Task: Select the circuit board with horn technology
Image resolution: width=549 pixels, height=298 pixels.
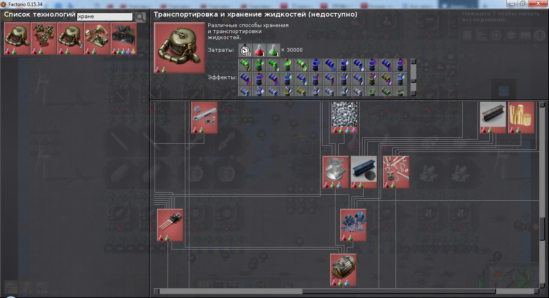Action: coord(97,38)
